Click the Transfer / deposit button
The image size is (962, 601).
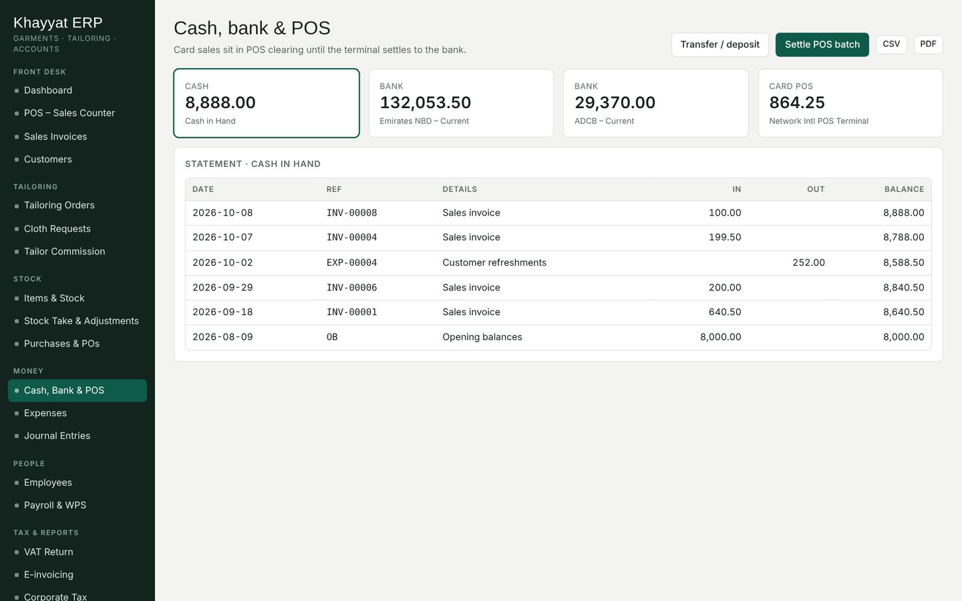click(719, 45)
